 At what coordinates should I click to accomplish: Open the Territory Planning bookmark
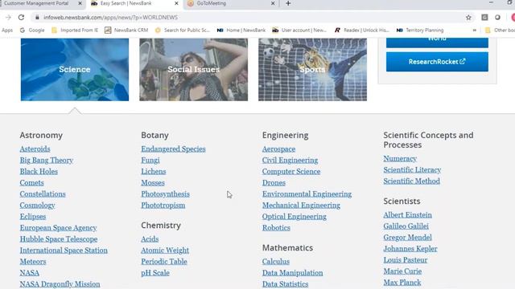pyautogui.click(x=420, y=31)
